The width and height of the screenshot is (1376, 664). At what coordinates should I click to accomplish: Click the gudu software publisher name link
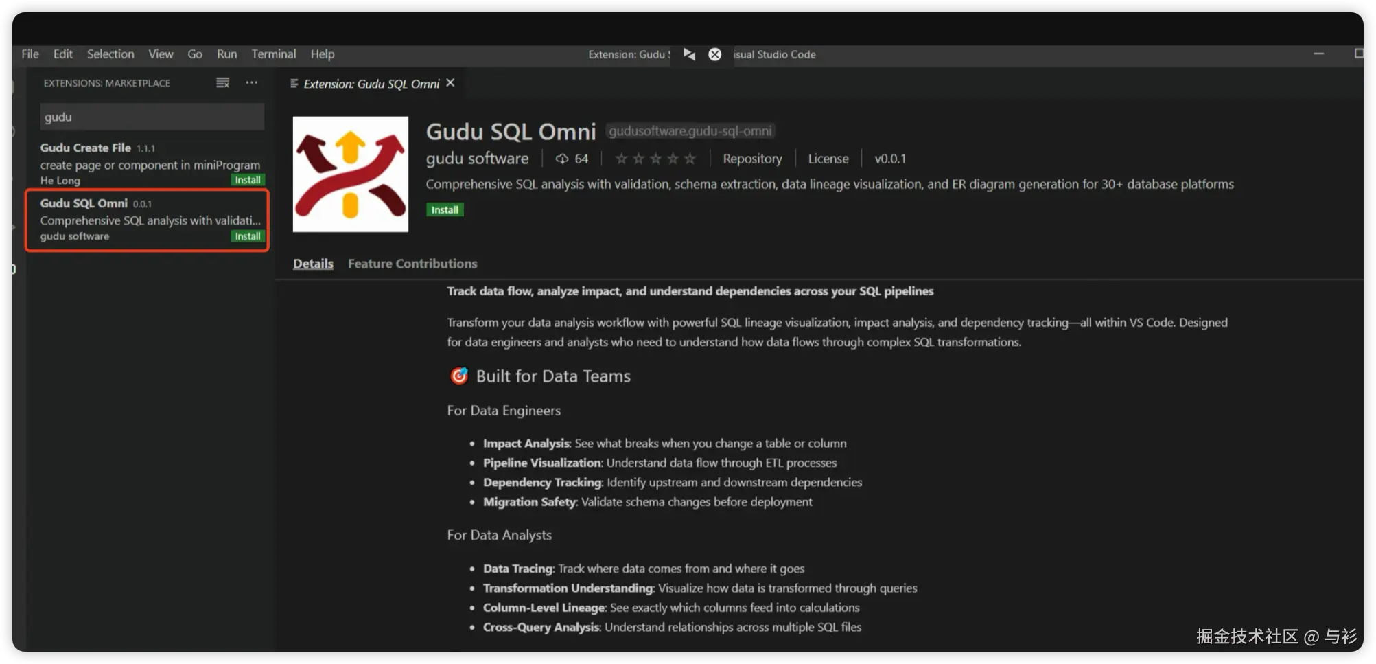coord(477,159)
